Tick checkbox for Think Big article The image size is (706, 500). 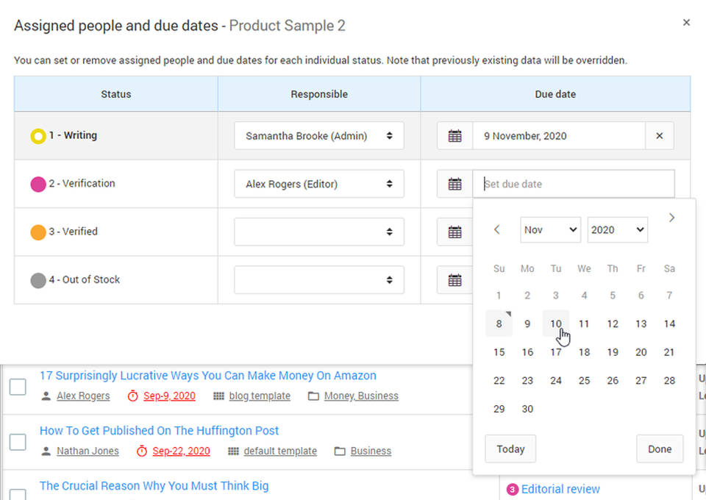point(18,493)
